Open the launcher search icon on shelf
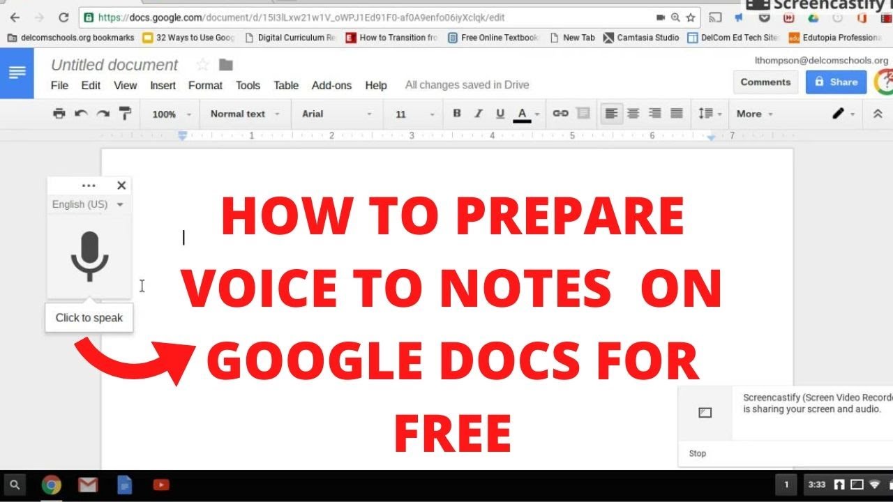Image resolution: width=893 pixels, height=502 pixels. [x=15, y=485]
